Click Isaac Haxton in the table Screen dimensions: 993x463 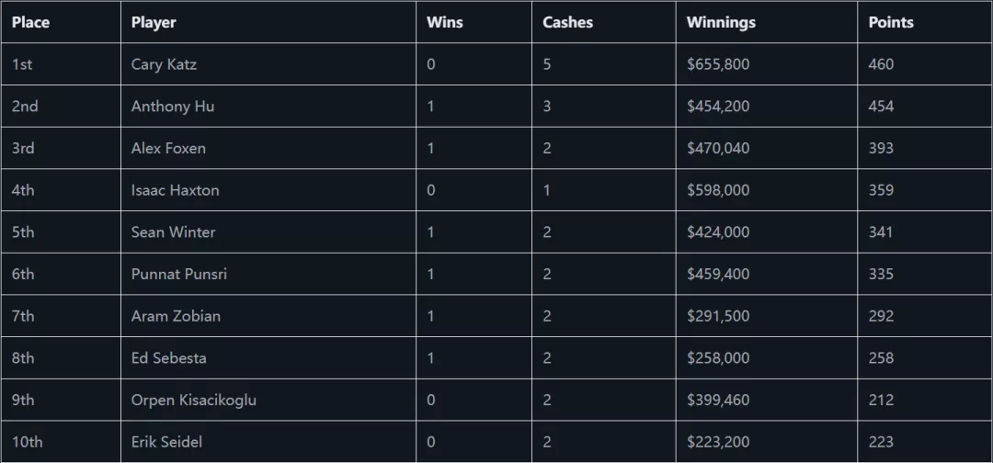[x=175, y=190]
